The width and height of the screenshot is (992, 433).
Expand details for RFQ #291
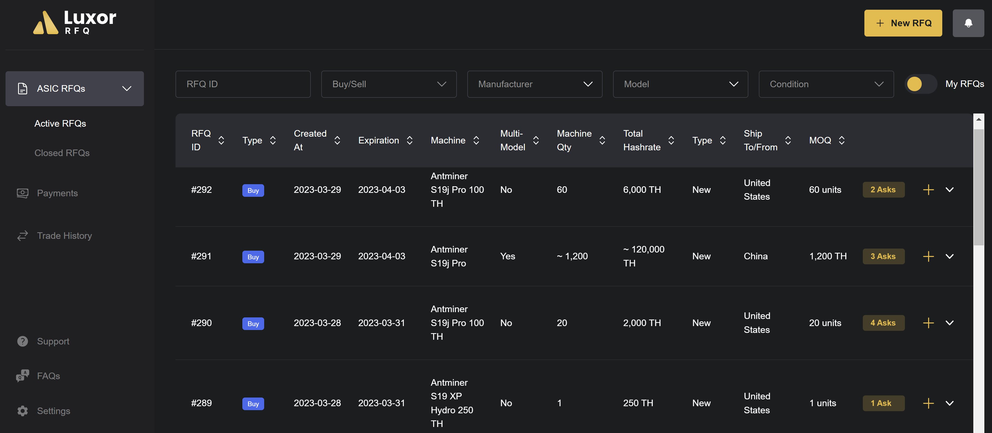tap(950, 256)
